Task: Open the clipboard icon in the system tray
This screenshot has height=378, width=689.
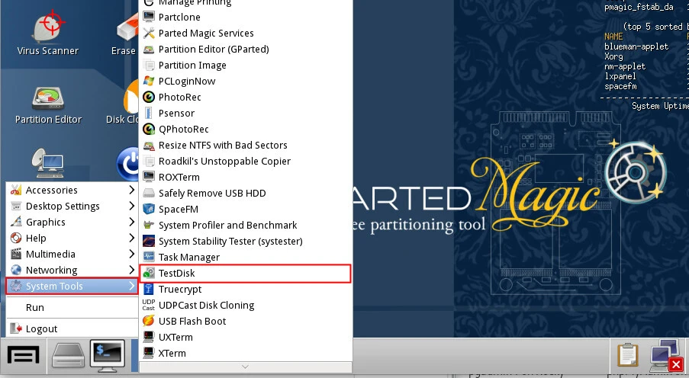Action: [628, 355]
